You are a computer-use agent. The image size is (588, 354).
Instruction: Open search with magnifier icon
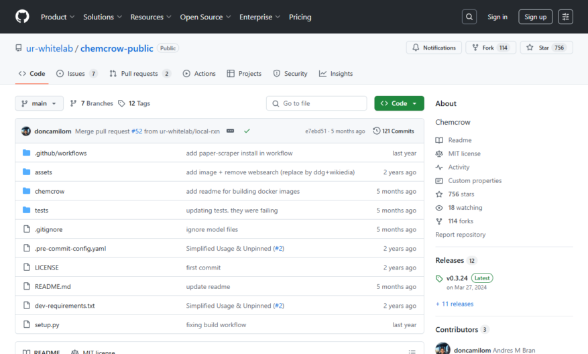click(469, 17)
